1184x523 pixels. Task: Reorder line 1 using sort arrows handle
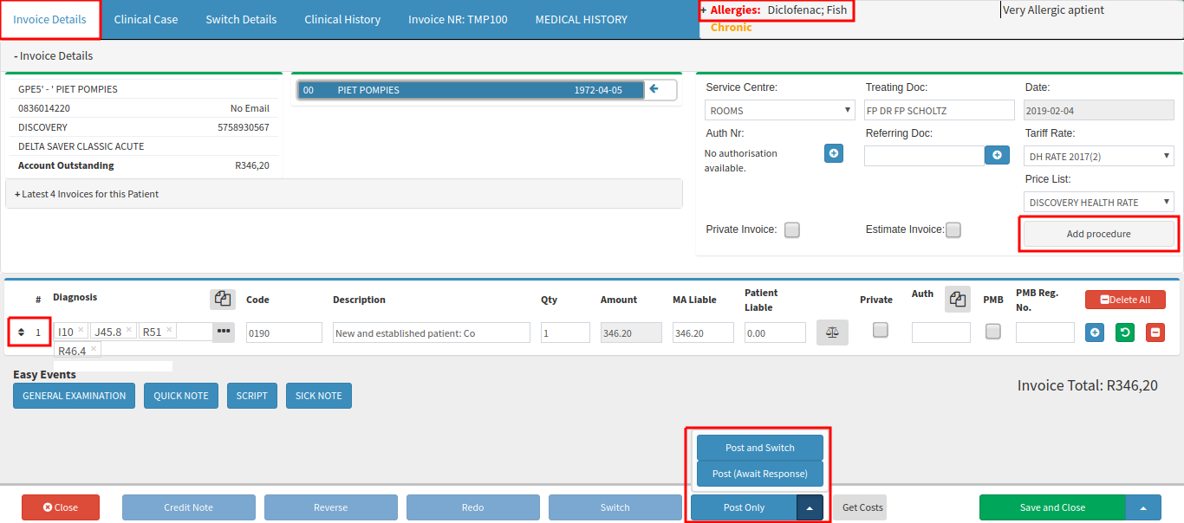tap(22, 333)
